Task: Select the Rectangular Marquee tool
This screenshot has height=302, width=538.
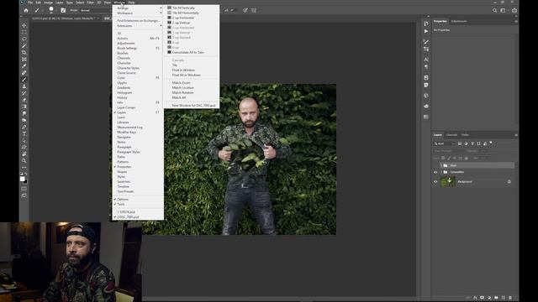Action: 24,32
